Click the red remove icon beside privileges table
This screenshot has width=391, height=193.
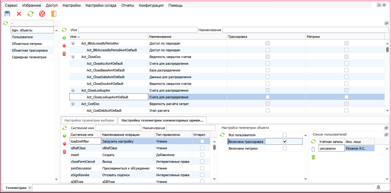(x=64, y=144)
